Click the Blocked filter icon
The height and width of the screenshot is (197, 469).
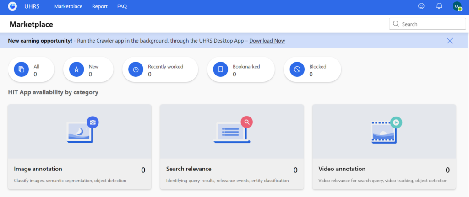click(x=297, y=69)
